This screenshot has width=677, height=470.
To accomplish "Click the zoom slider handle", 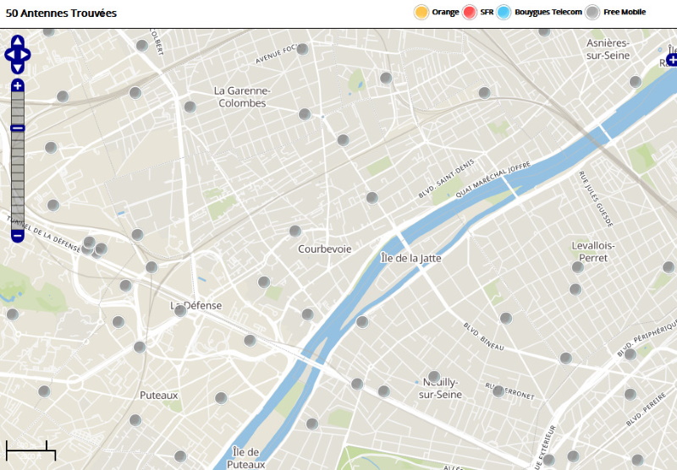I will [18, 128].
